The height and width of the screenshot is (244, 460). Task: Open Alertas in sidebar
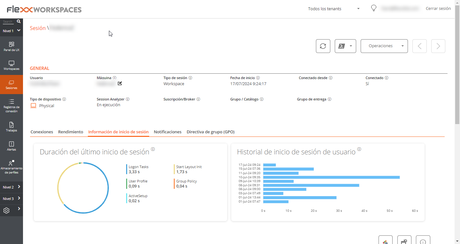coord(11,146)
